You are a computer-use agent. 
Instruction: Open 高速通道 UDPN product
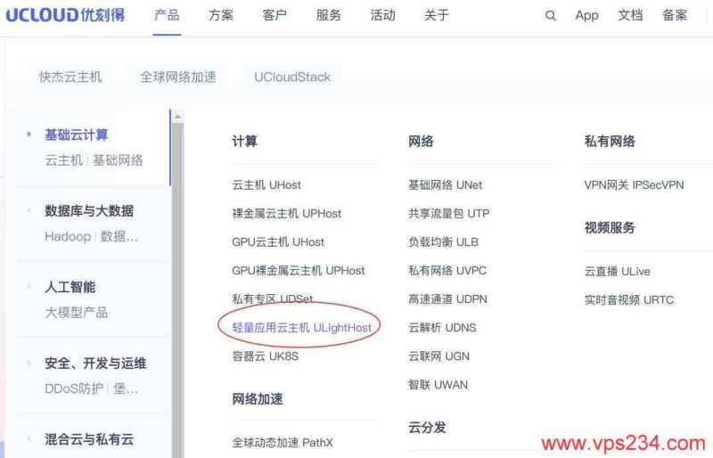(447, 299)
